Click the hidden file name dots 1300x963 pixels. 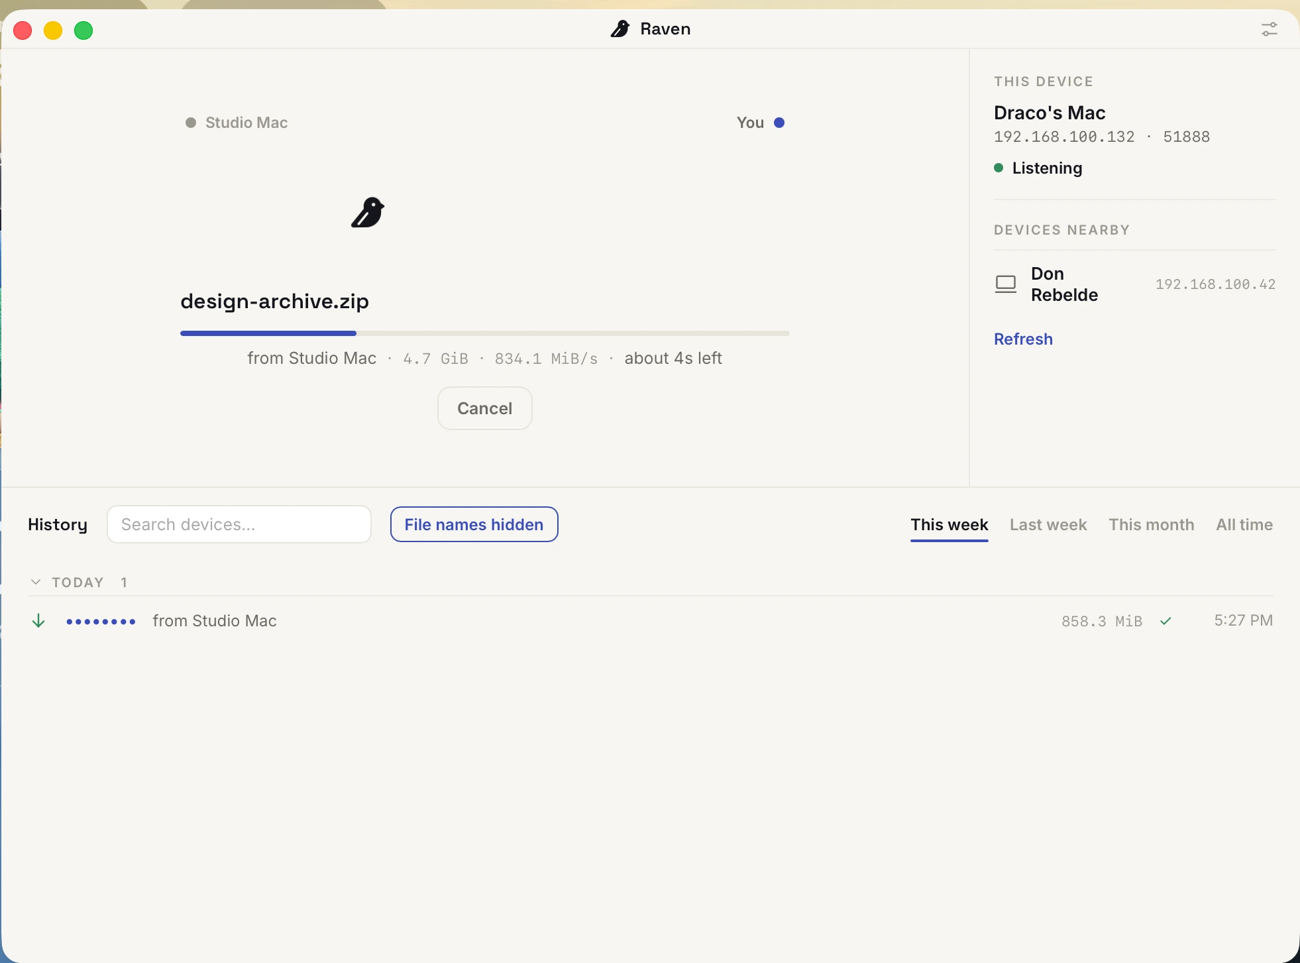(101, 621)
